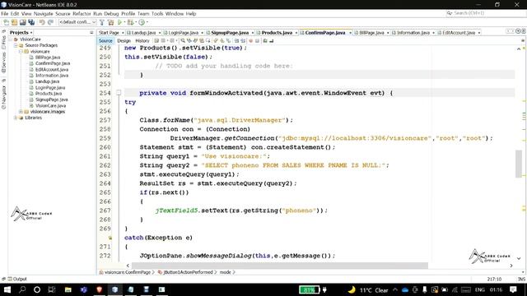Click the Undo toolbar icon
This screenshot has width=527, height=296.
click(42, 22)
